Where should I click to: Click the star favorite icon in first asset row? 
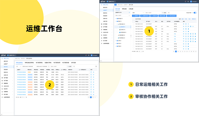pyautogui.click(x=189, y=24)
